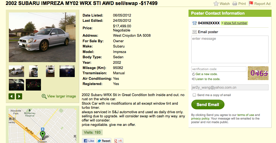Open the terms of use link
The width and height of the screenshot is (276, 143).
click(x=246, y=115)
